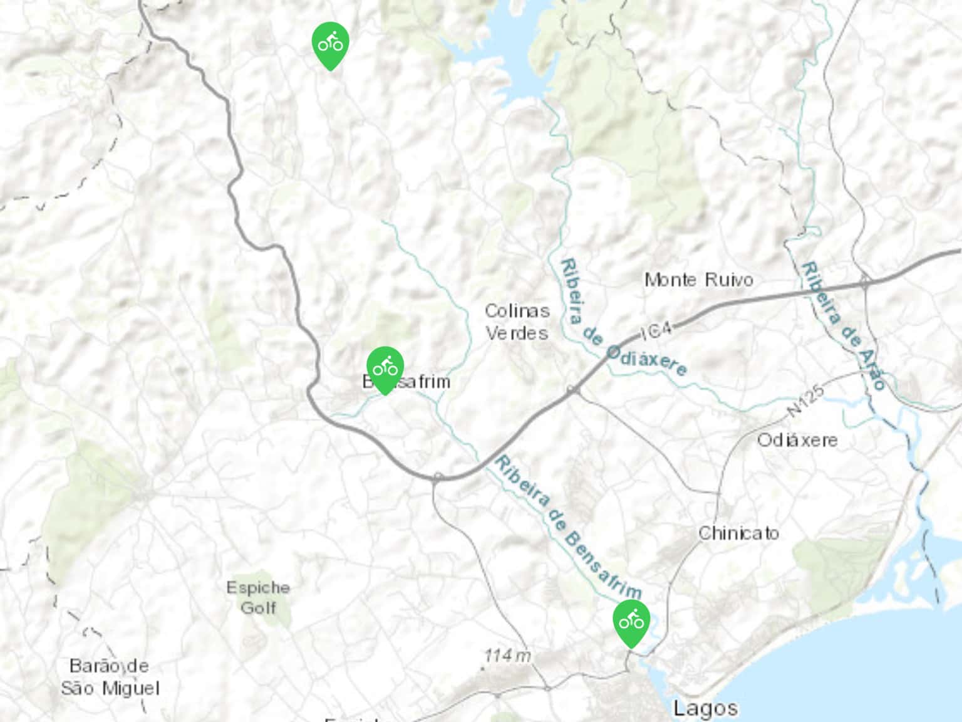Click the northernmost bike marker near the reservoir
The image size is (962, 722).
(330, 45)
